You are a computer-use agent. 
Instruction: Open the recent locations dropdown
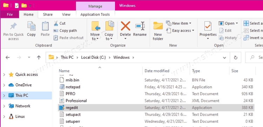(29, 57)
